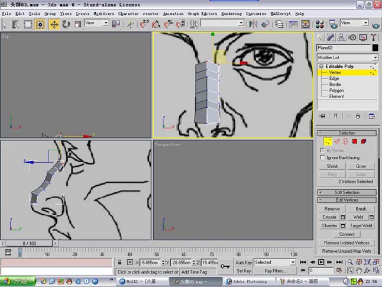Screen dimensions: 382x287
Task: Click the time slider 0 / 100 handle
Action: 29,243
